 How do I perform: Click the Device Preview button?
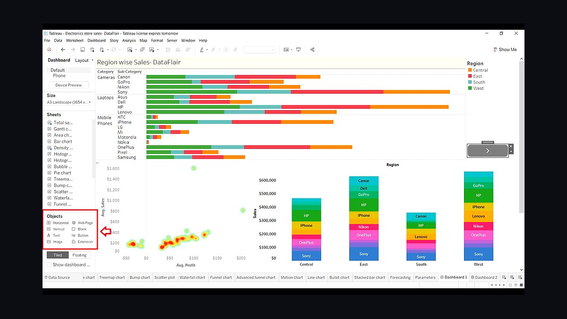point(69,85)
